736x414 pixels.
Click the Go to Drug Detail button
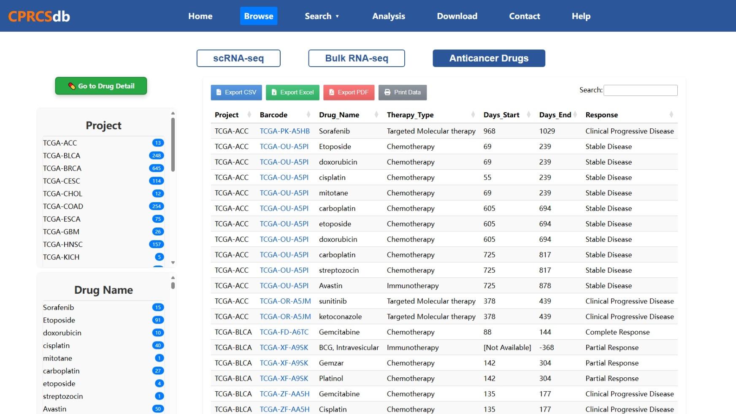(101, 86)
